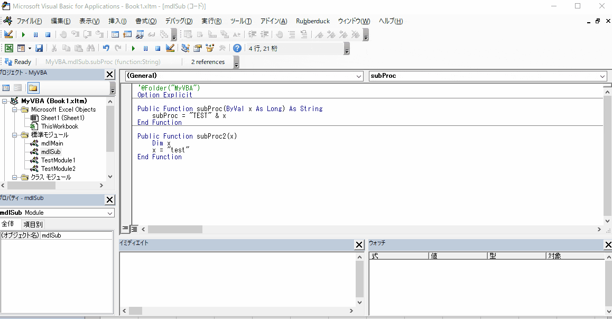
Task: Open the Rubberduck menu
Action: click(312, 21)
